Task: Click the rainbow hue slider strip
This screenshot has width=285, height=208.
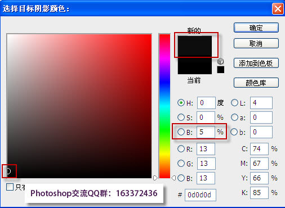Action: click(164, 106)
